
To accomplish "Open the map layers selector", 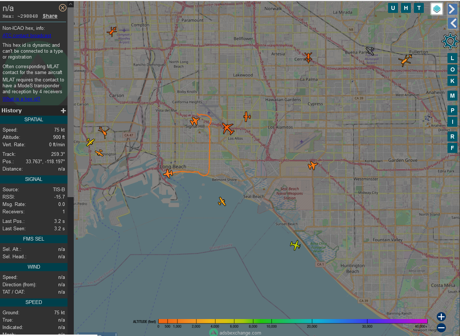I will [x=437, y=9].
